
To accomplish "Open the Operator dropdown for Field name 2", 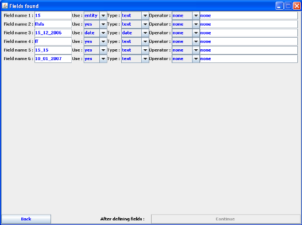I will [185, 24].
